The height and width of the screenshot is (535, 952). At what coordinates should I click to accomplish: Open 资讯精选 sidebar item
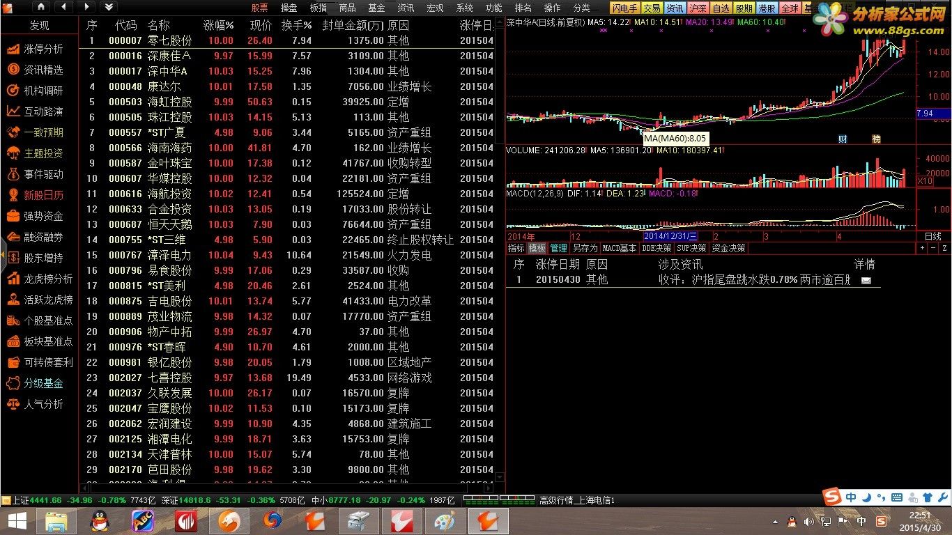click(x=35, y=70)
